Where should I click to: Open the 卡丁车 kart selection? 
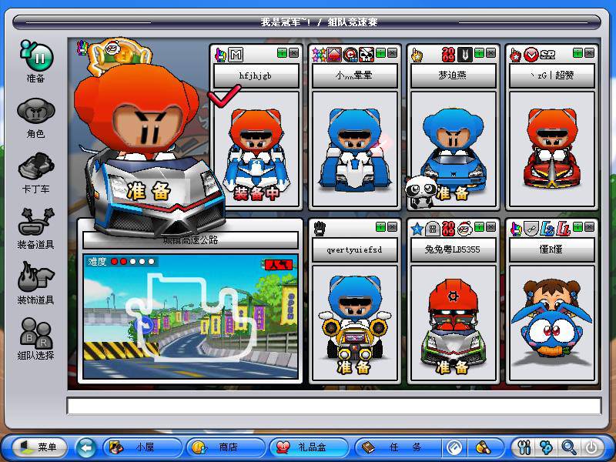(35, 172)
